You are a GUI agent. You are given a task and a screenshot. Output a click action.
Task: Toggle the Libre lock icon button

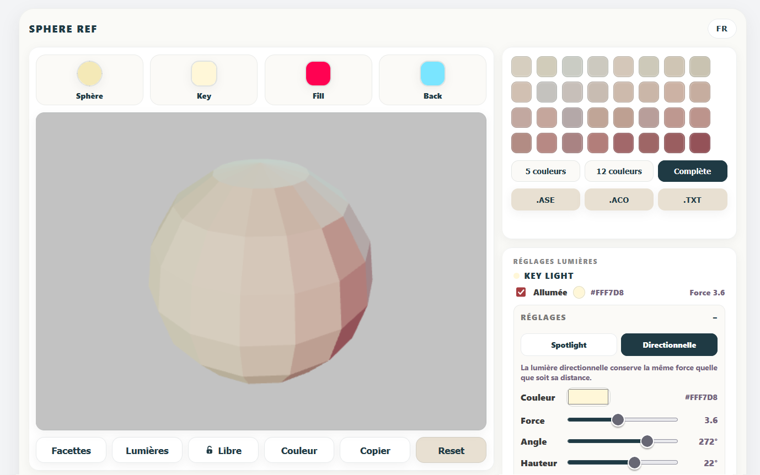[223, 450]
